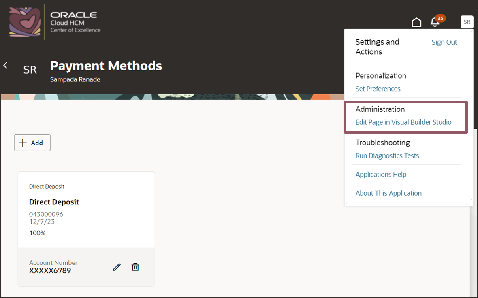Click the Account Number XXXXX6789 text
Screen dimensions: 478x298
coord(50,270)
